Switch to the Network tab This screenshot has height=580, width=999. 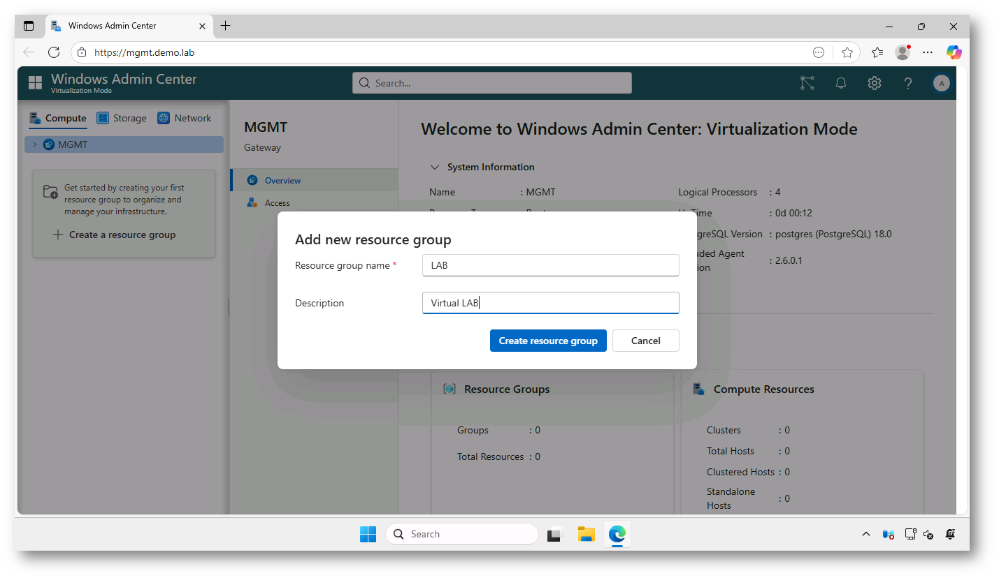pyautogui.click(x=185, y=118)
